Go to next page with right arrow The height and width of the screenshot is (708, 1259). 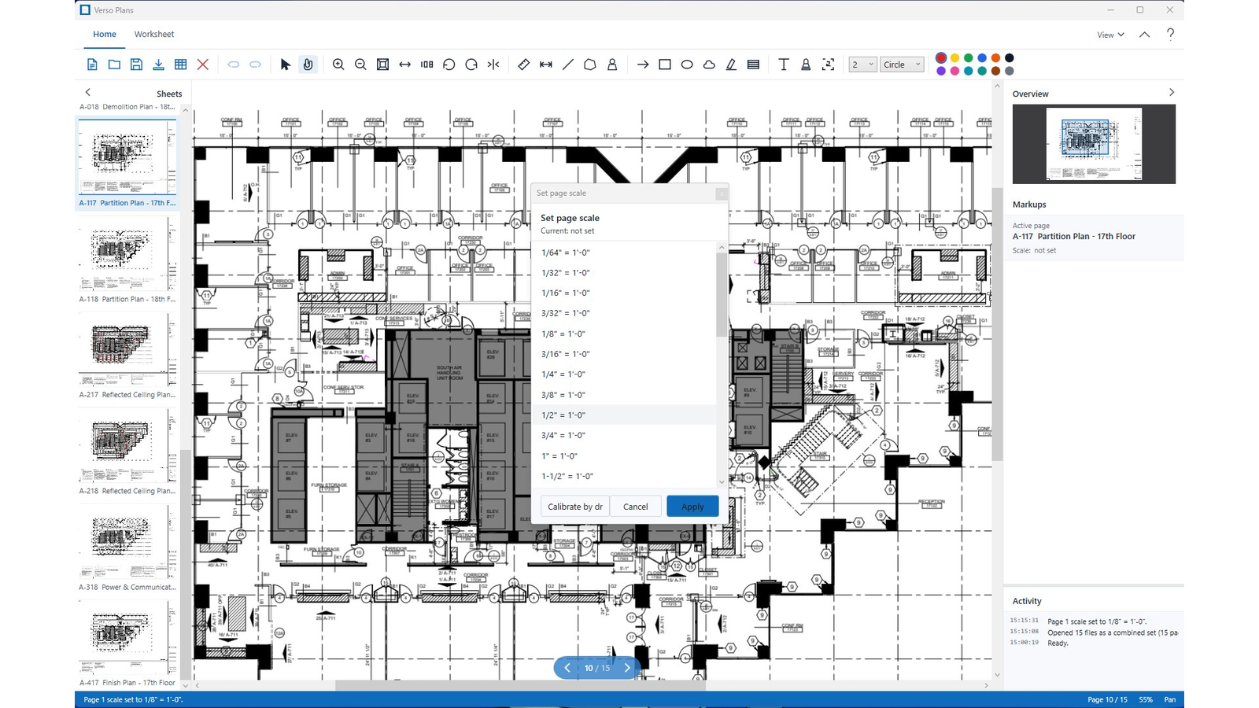point(627,668)
